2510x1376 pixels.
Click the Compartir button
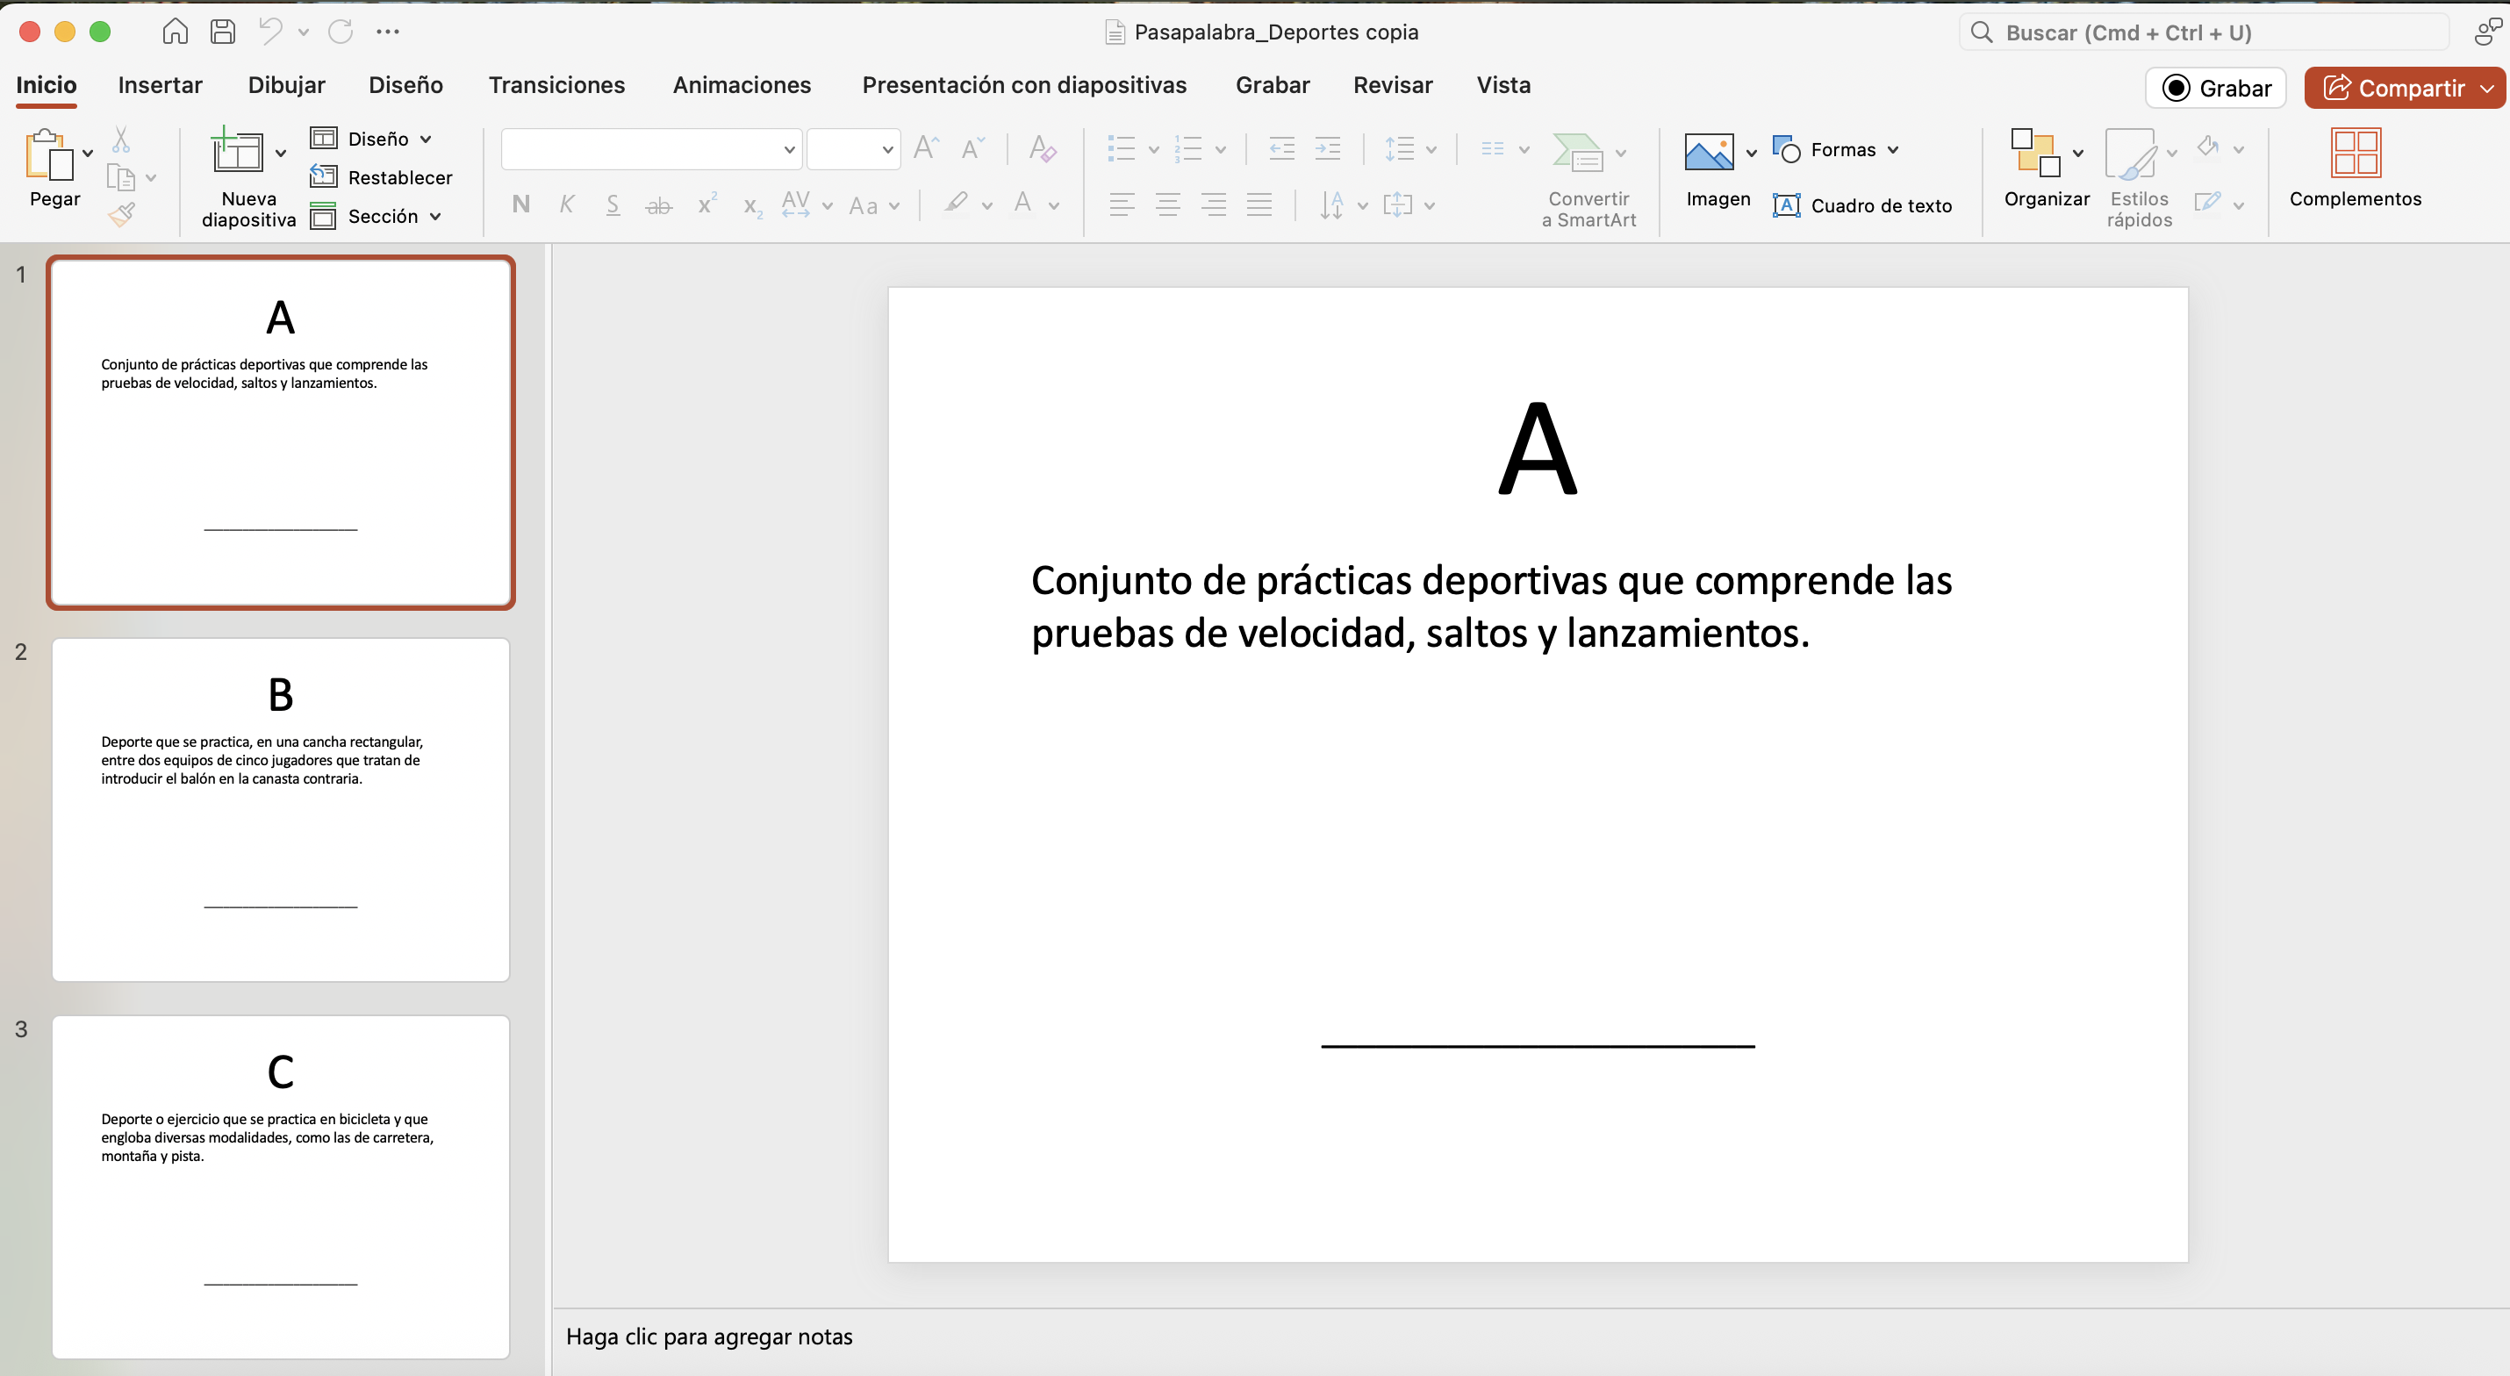2395,89
